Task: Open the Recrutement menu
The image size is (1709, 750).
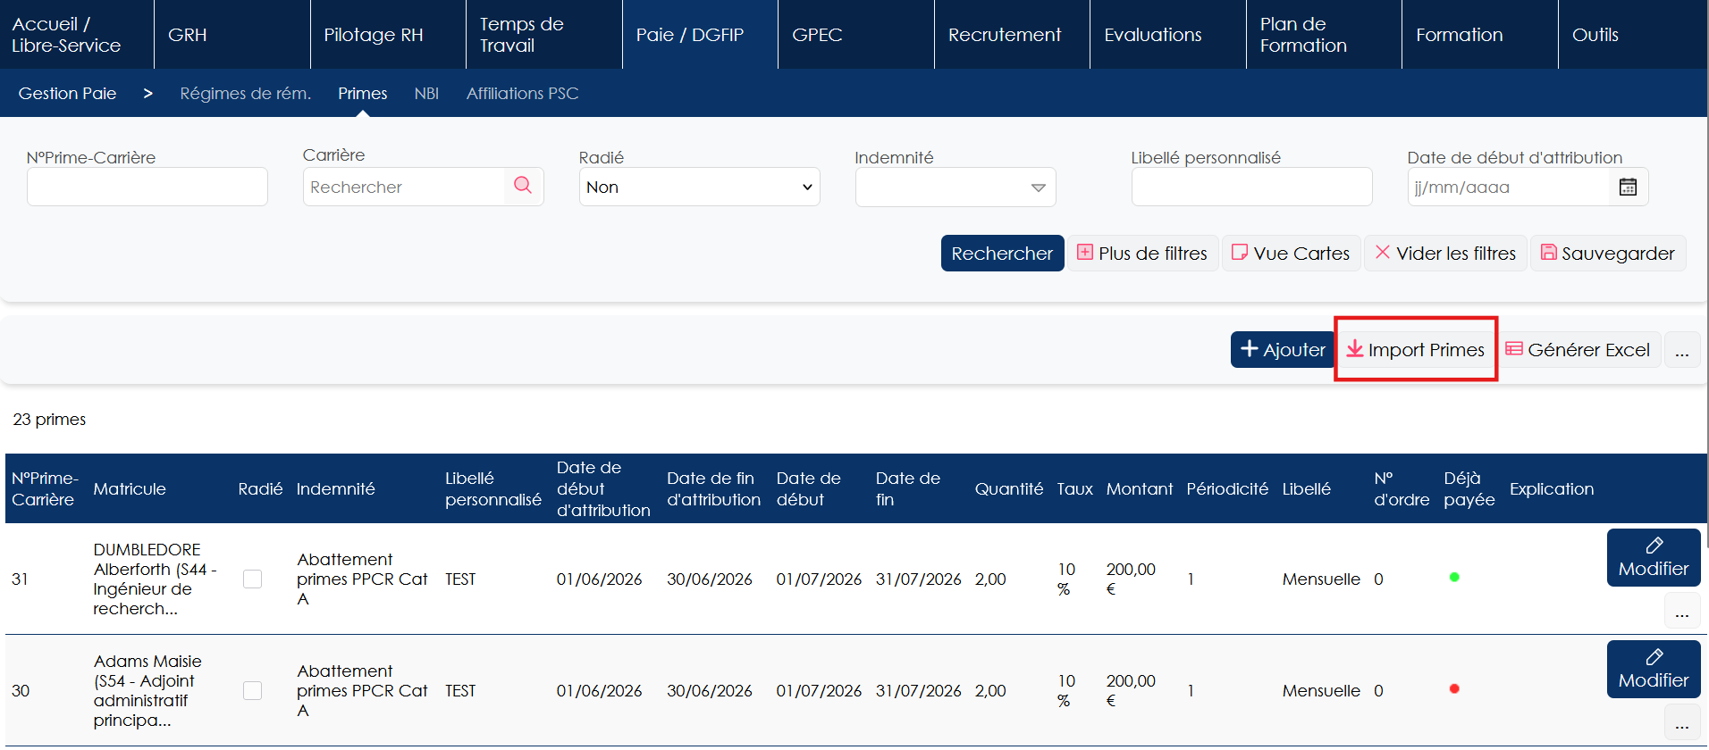Action: (1012, 35)
